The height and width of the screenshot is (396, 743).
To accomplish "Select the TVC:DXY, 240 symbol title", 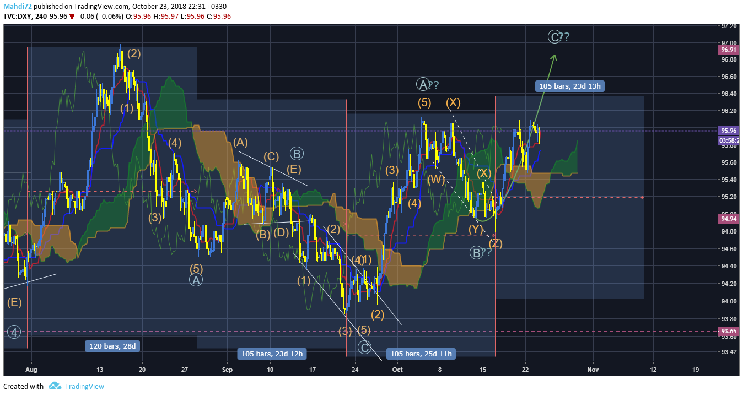I will [x=25, y=17].
